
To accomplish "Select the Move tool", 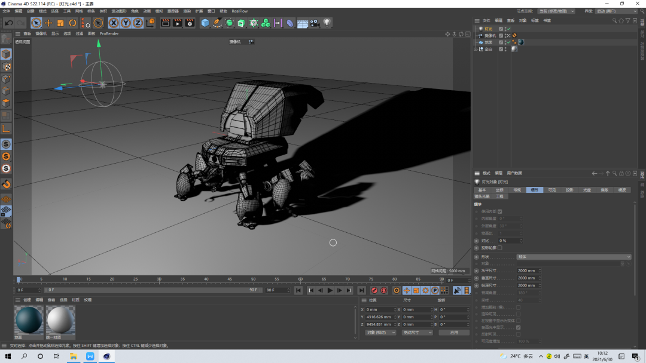I will 48,23.
